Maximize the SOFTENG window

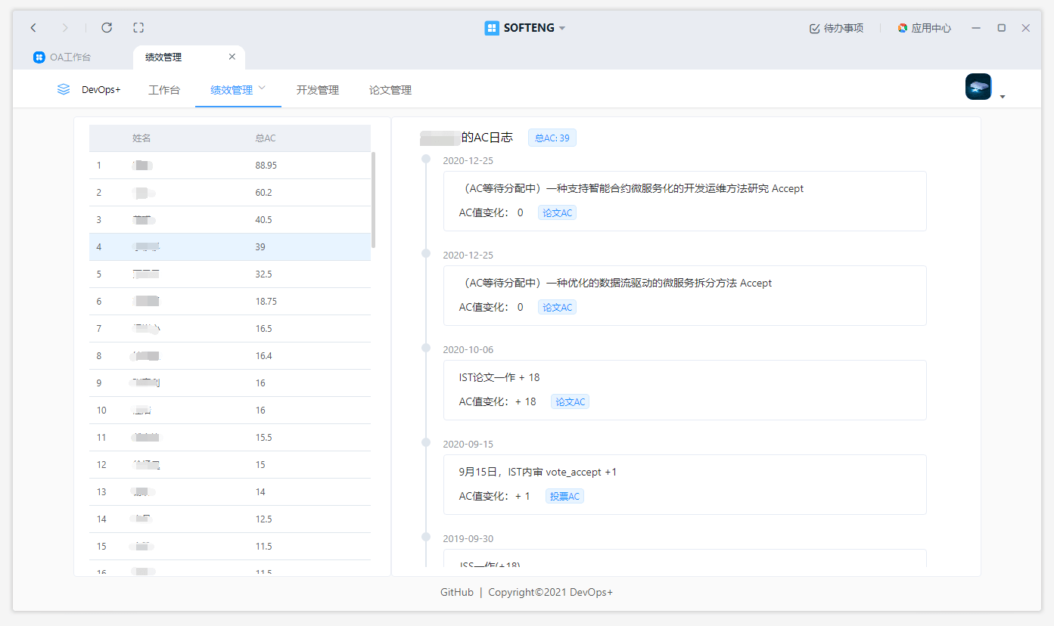pyautogui.click(x=1001, y=28)
